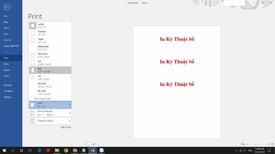
Task: Click the back arrow to exit Backstage
Action: point(7,7)
